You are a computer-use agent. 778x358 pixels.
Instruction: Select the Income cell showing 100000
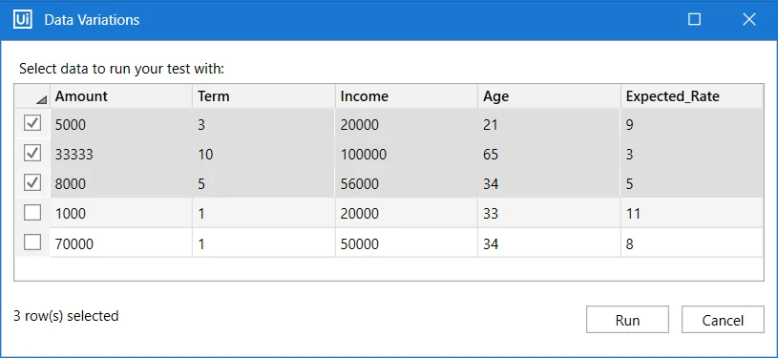coord(407,154)
